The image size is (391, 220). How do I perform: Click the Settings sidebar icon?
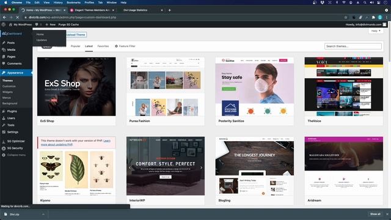(x=4, y=132)
